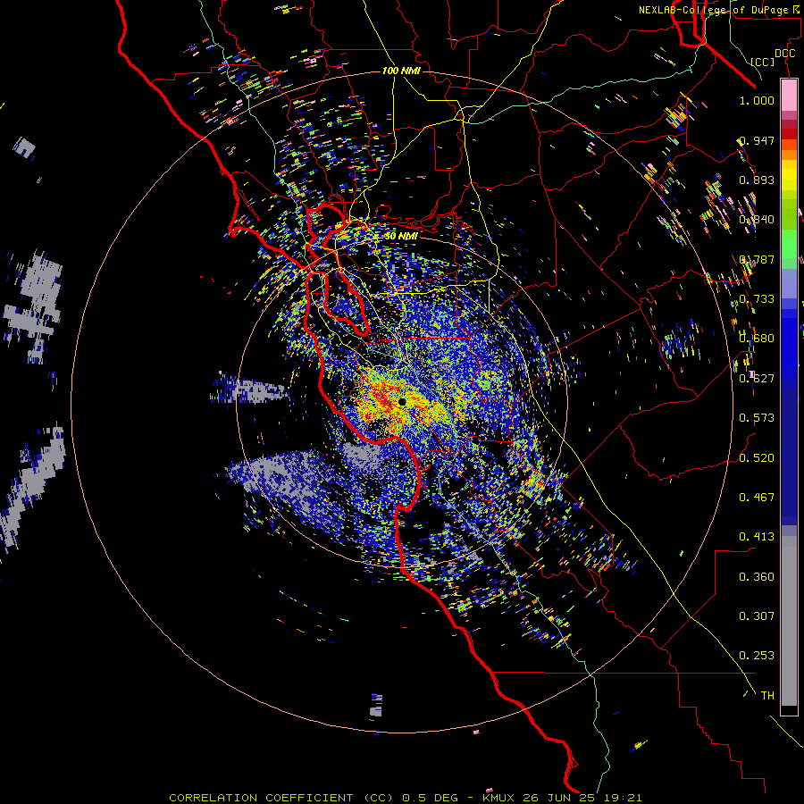804x804 pixels.
Task: Click the black radar site dot at center
Action: (x=402, y=401)
